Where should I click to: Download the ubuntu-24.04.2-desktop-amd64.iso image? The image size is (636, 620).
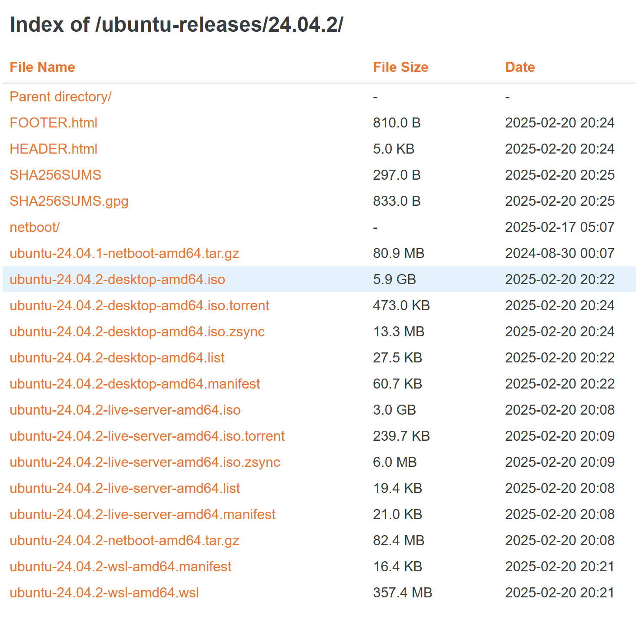(117, 279)
